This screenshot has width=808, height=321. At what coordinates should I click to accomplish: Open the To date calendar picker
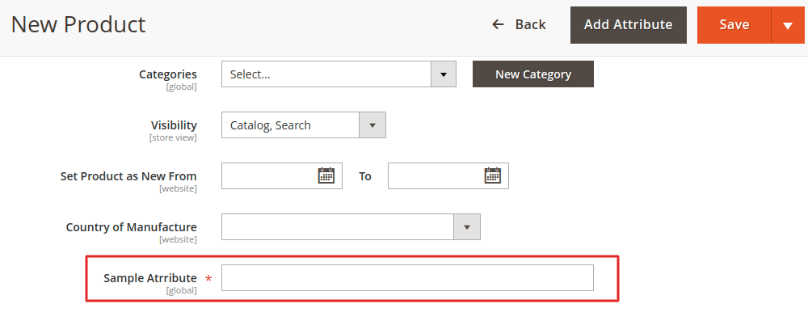tap(493, 176)
